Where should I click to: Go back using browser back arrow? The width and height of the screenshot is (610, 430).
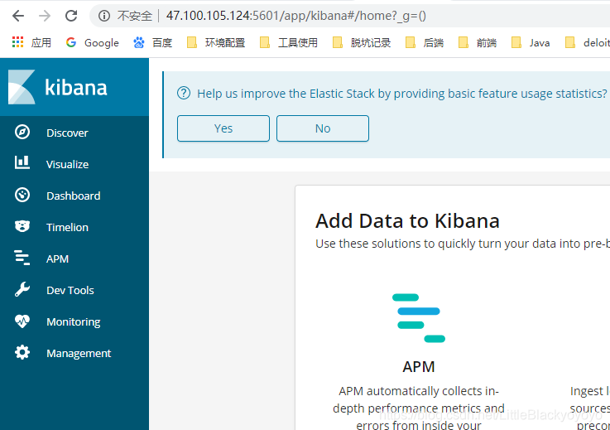pos(18,16)
